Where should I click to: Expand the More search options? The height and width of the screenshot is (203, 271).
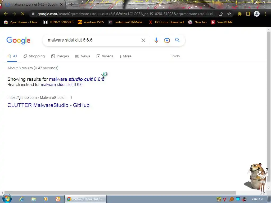(x=126, y=56)
